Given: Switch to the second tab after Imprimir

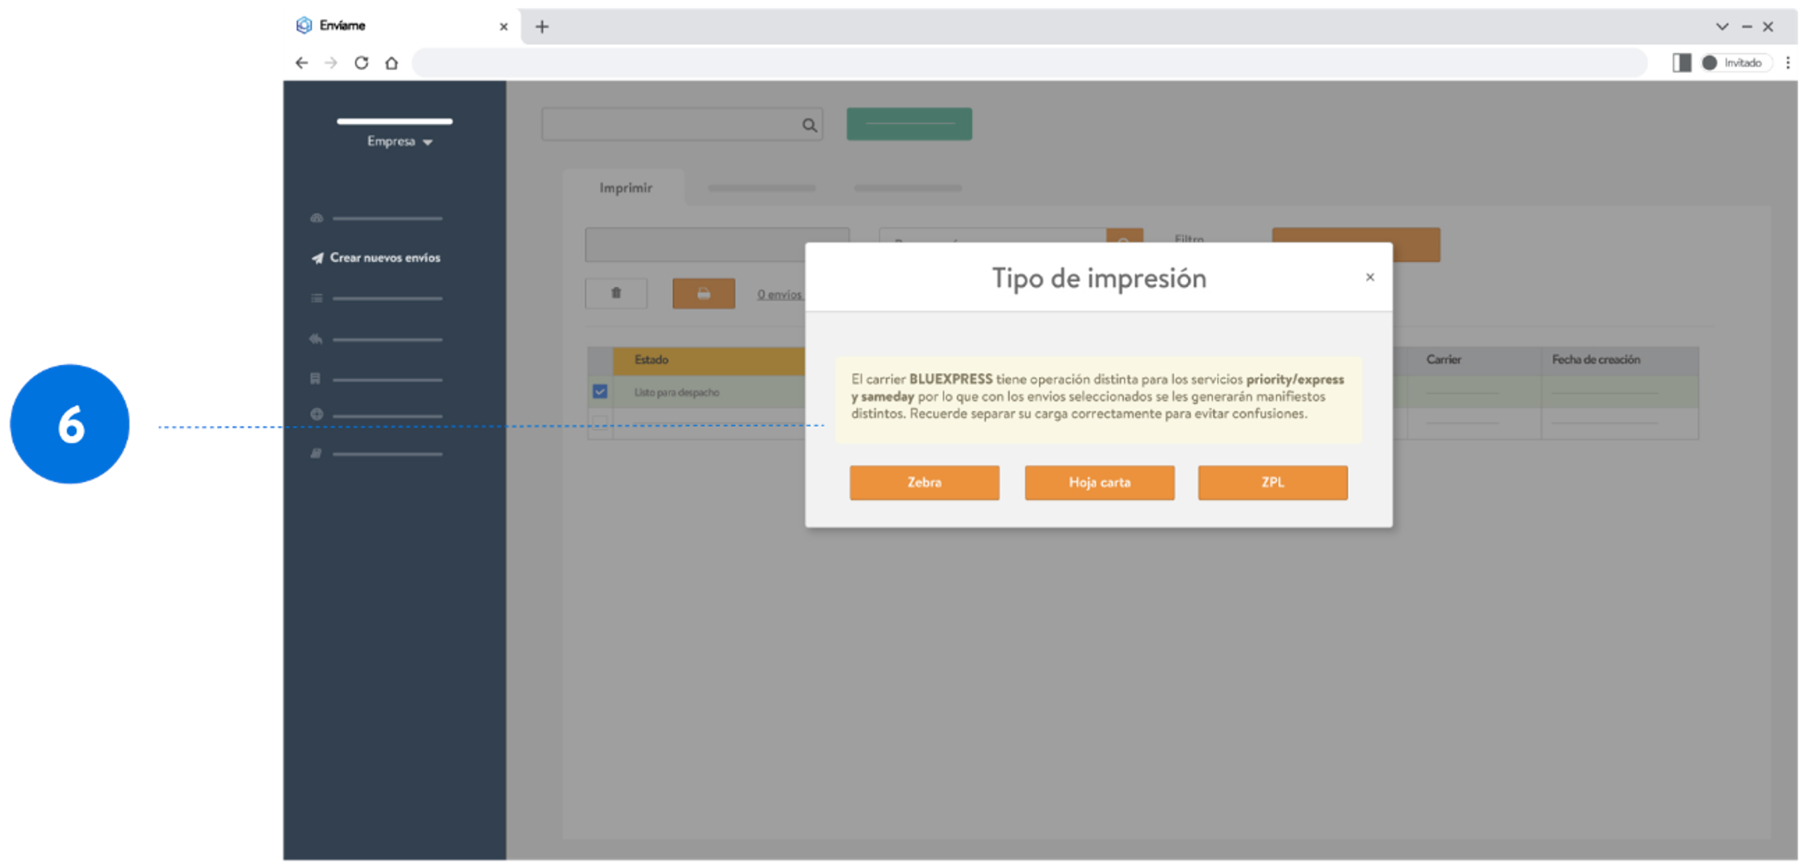Looking at the screenshot, I should pyautogui.click(x=762, y=188).
